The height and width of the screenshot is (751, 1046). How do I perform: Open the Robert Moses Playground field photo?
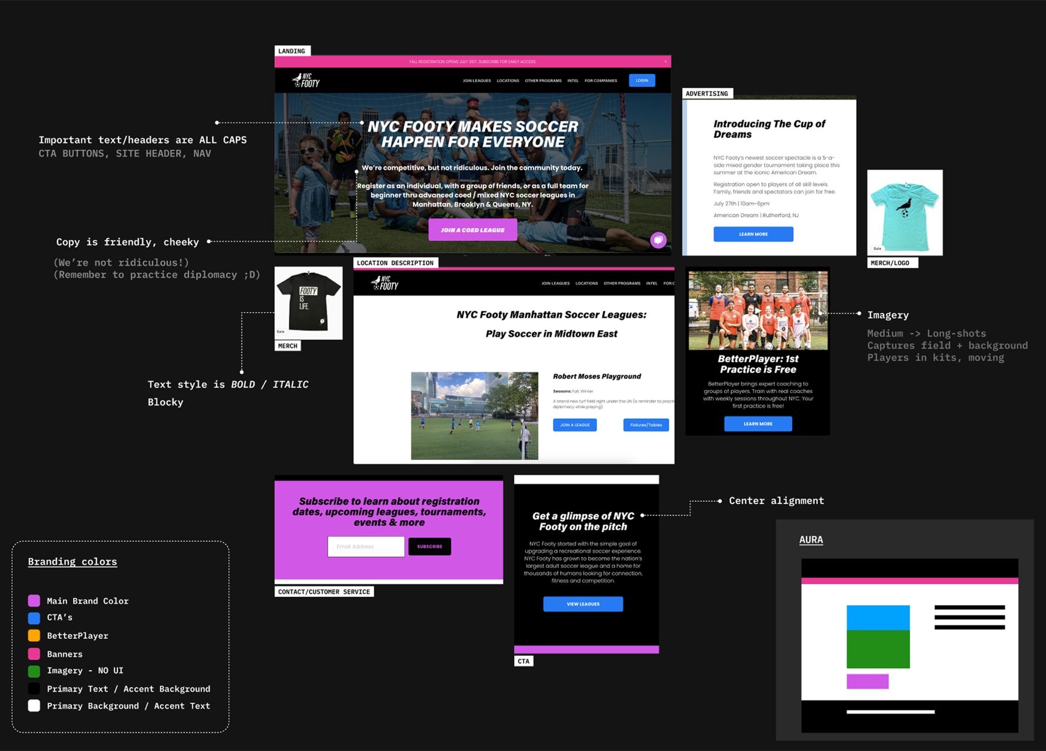[474, 416]
